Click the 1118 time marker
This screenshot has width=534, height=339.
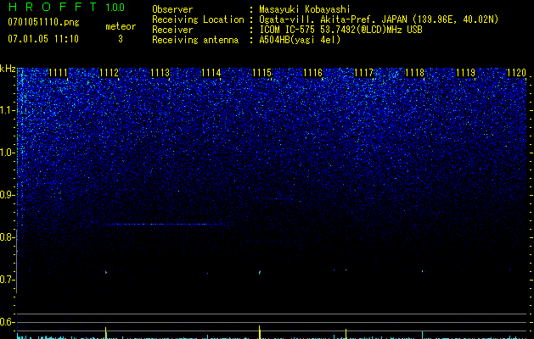415,73
